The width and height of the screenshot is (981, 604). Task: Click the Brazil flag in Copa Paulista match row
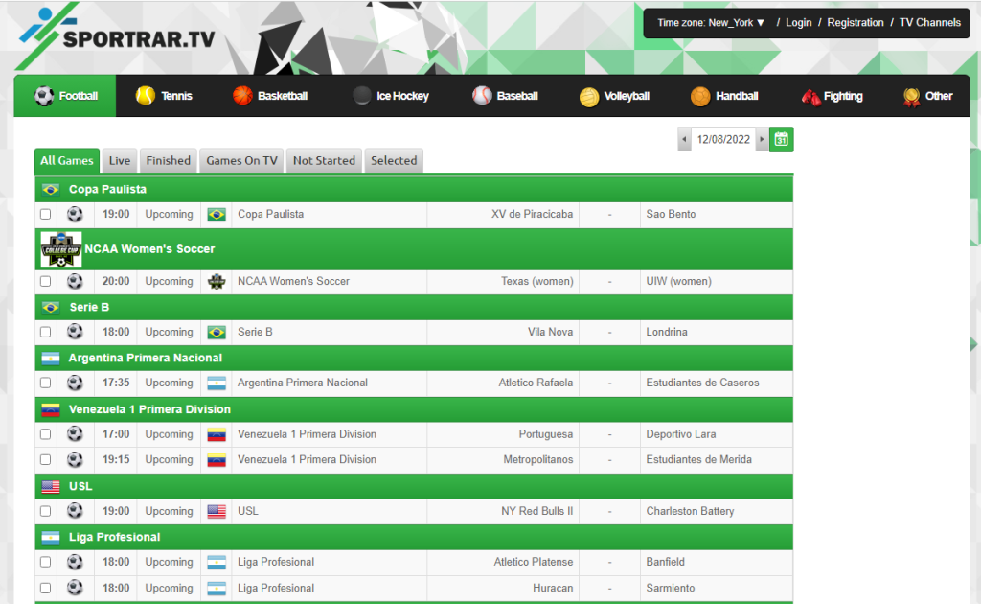[217, 215]
